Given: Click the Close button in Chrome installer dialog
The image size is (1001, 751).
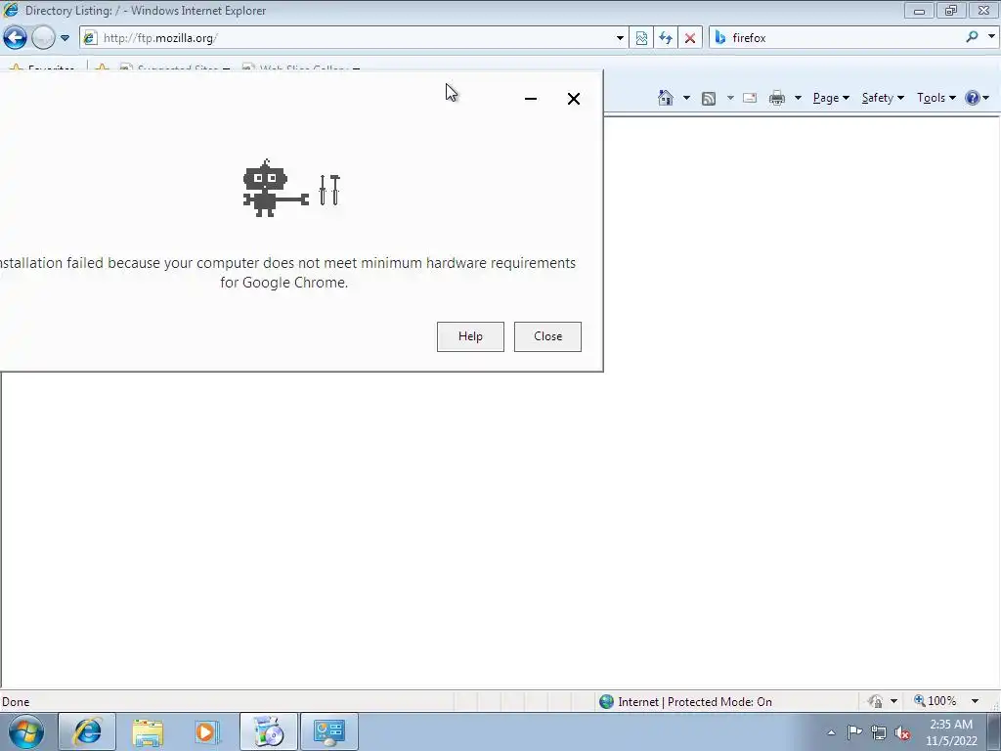Looking at the screenshot, I should 547,336.
